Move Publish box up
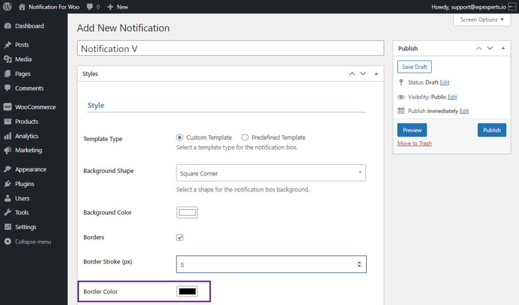Viewport: 519px width, 305px height. tap(479, 48)
